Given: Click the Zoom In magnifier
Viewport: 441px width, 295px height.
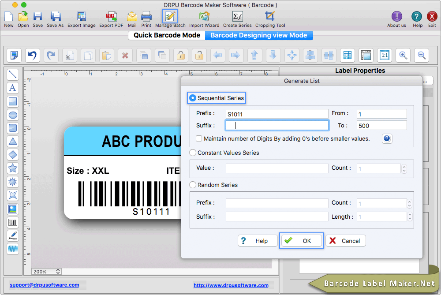Looking at the screenshot, I should coord(403,55).
